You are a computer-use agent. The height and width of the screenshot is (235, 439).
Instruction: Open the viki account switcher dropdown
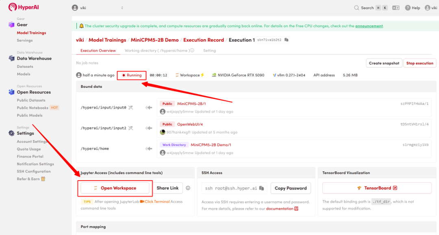(x=98, y=8)
